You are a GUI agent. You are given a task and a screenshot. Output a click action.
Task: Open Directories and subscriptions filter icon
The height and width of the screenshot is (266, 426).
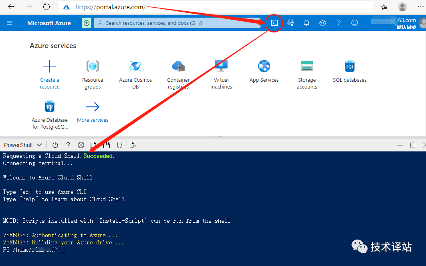(x=291, y=23)
